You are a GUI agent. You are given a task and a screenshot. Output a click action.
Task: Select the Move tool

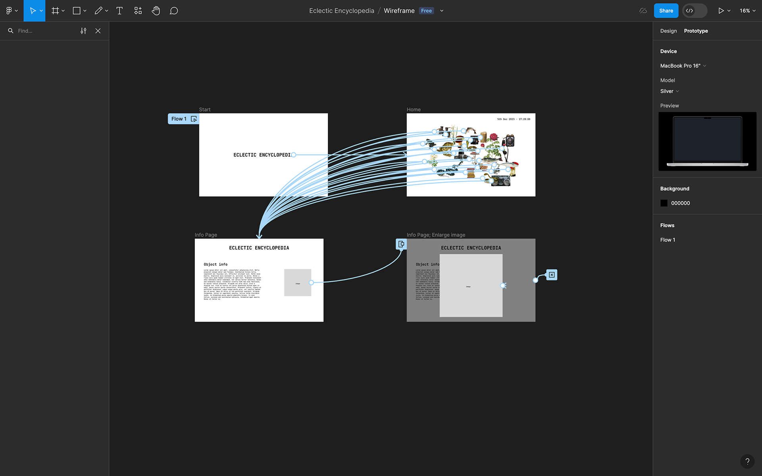coord(33,11)
